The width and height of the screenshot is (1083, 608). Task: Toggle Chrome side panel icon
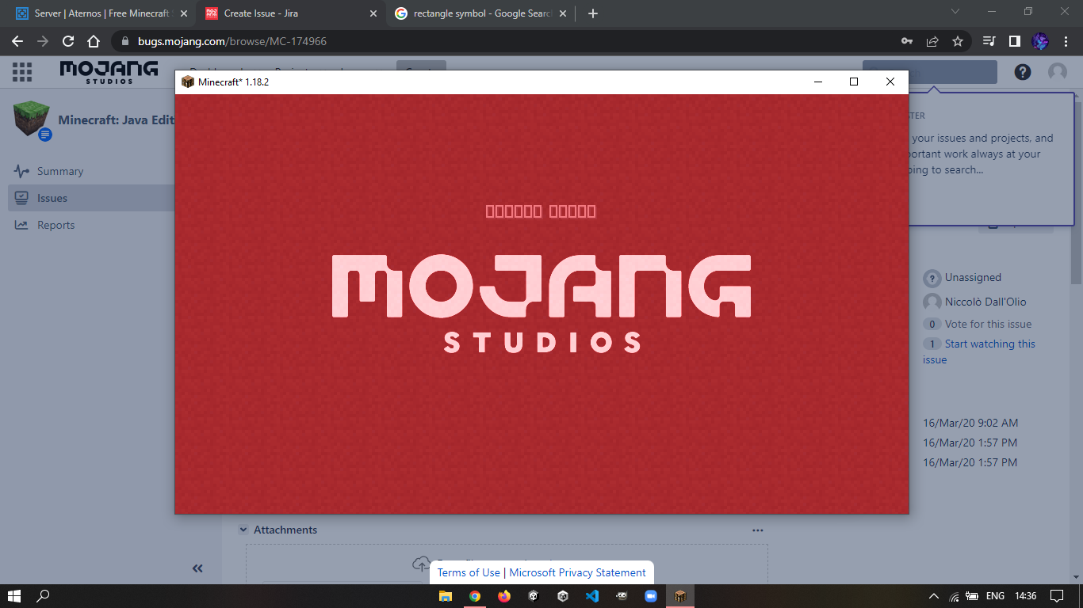point(1014,41)
